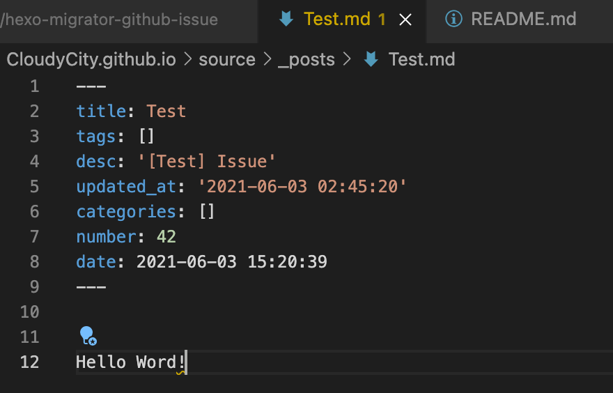Image resolution: width=613 pixels, height=393 pixels.
Task: Click line number 12 in gutter
Action: [30, 362]
